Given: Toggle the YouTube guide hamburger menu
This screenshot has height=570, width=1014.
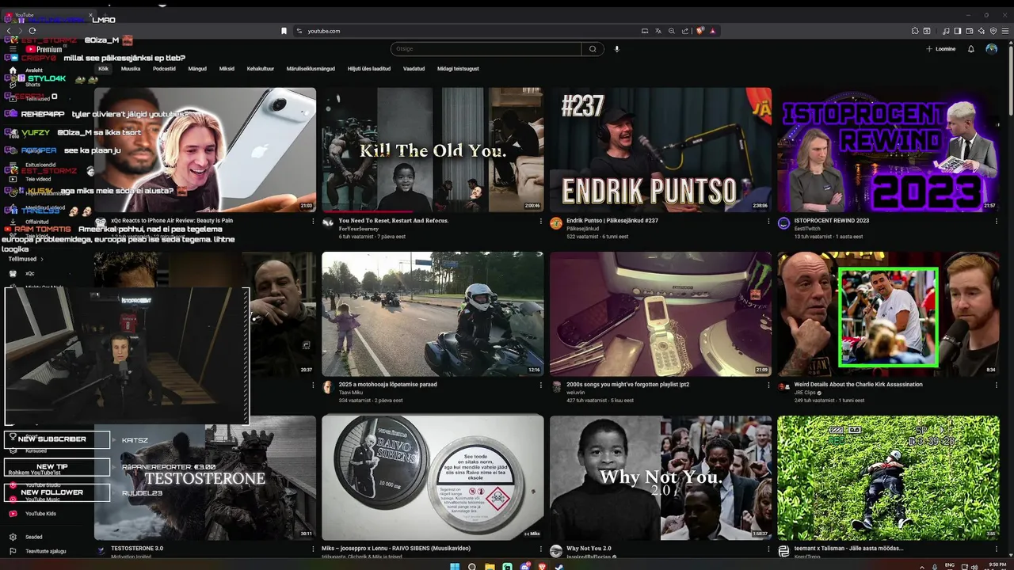Looking at the screenshot, I should point(13,49).
